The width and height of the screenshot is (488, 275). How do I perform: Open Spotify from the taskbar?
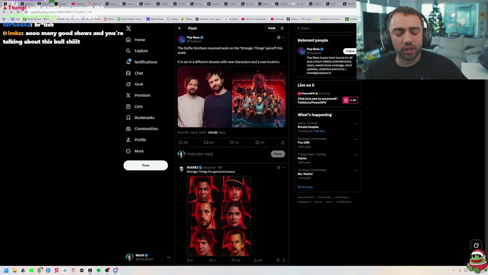(x=98, y=270)
